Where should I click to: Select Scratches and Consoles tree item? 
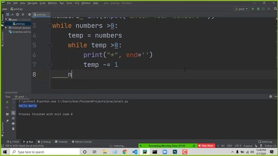pyautogui.click(x=20, y=32)
